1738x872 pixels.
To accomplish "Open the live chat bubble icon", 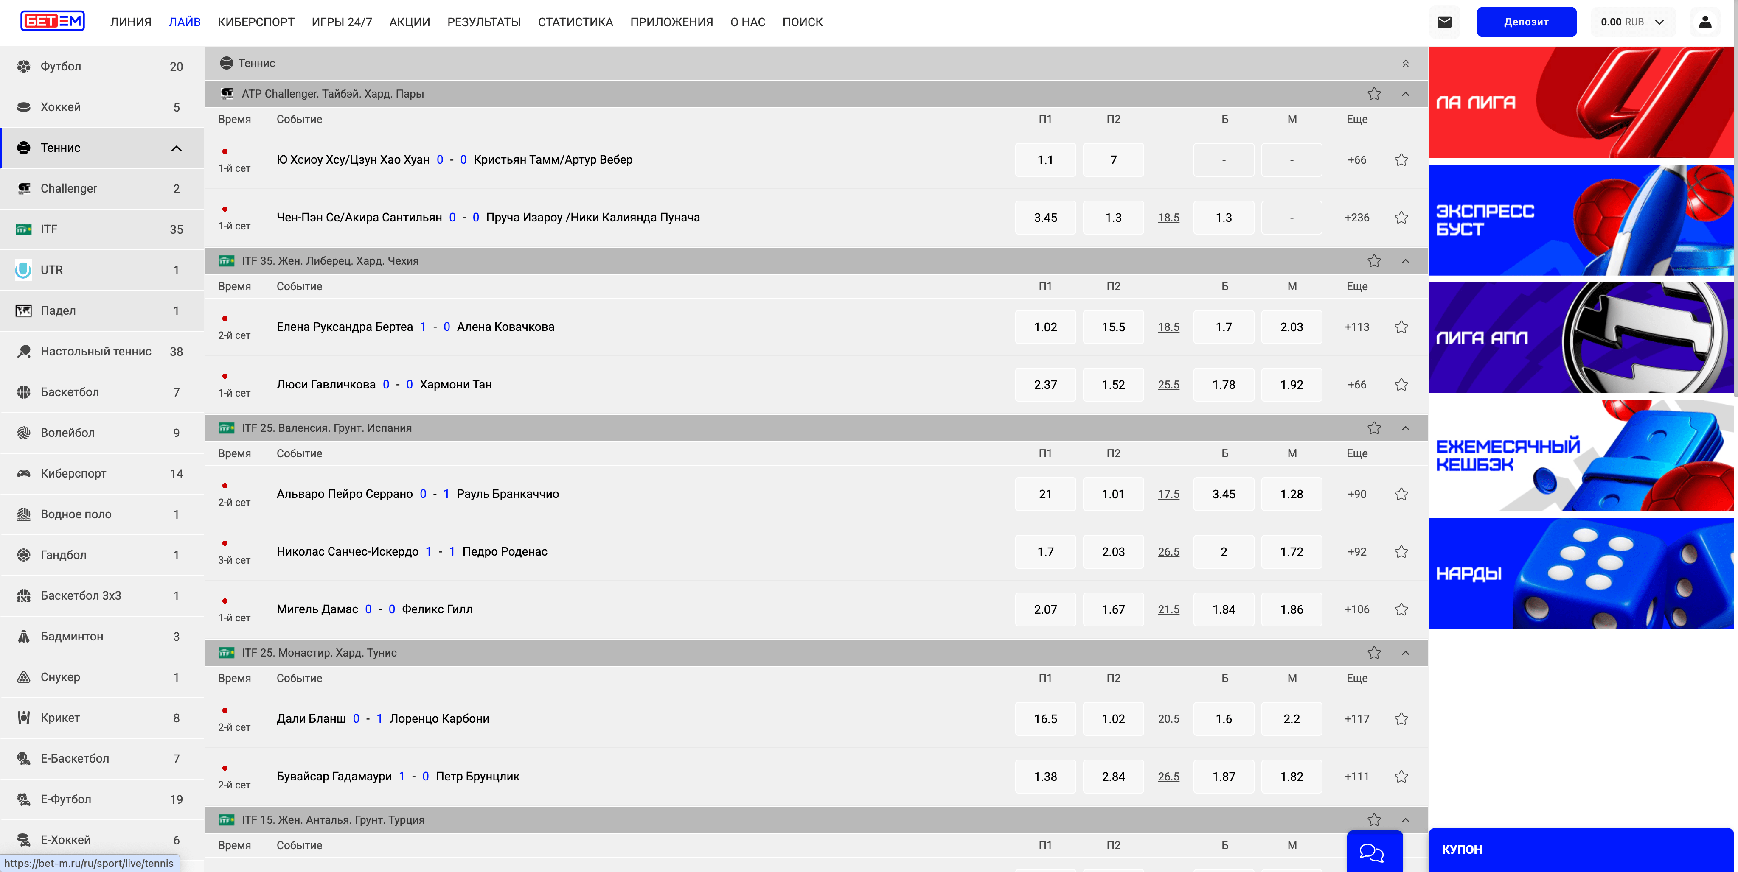I will click(x=1371, y=852).
